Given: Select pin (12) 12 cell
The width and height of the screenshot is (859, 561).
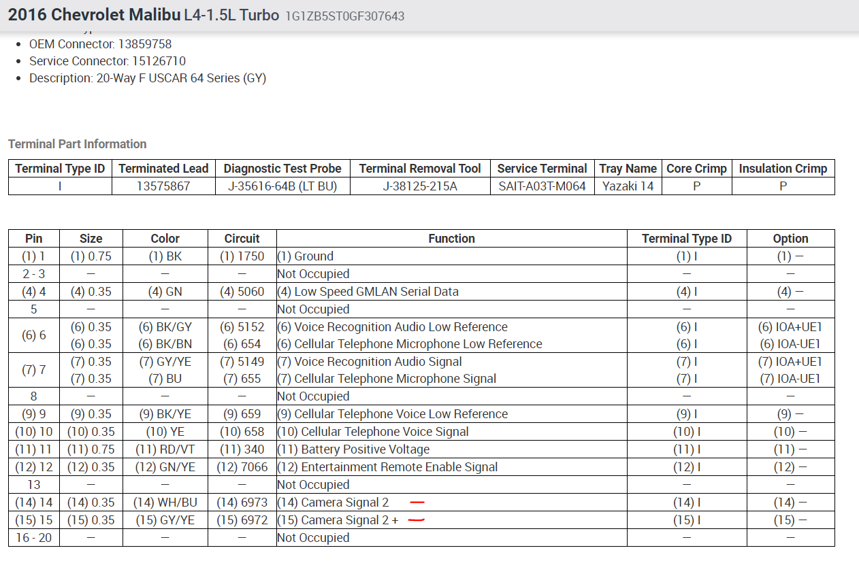Looking at the screenshot, I should pos(33,467).
